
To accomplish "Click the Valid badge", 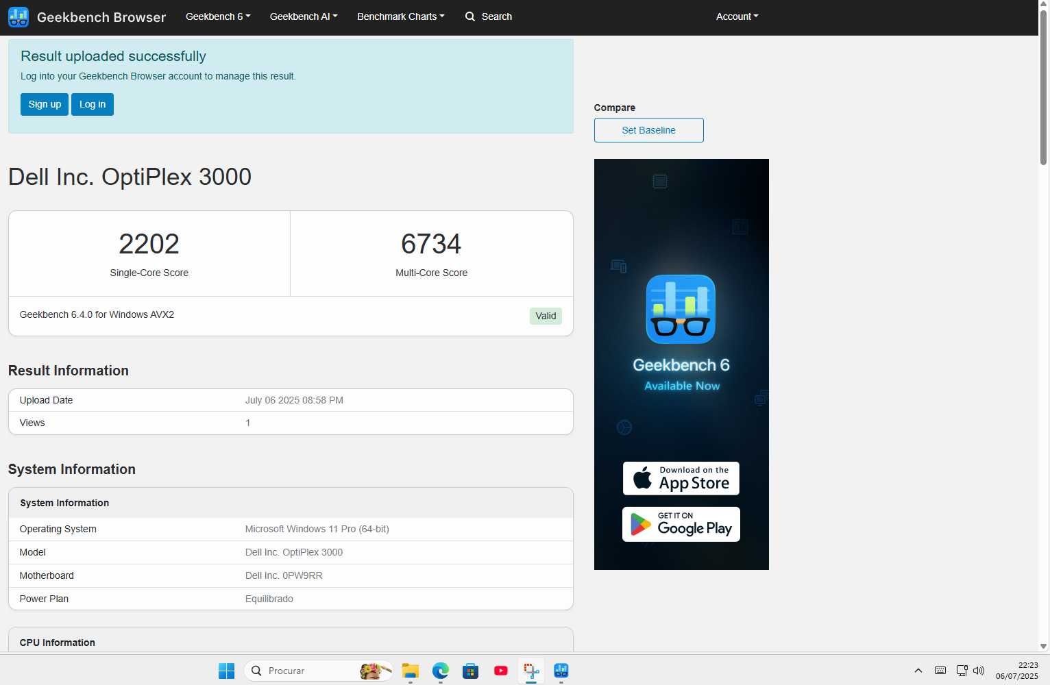I will pos(546,316).
